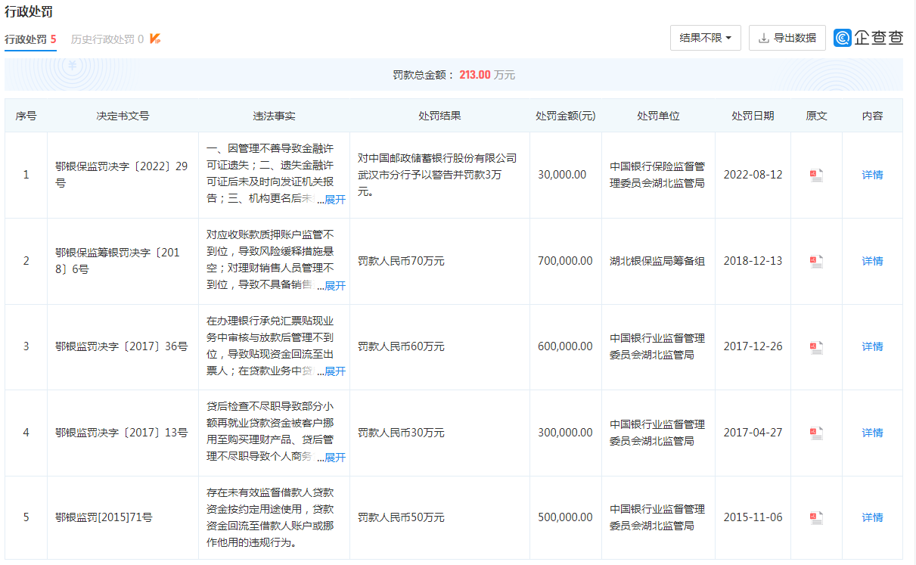The width and height of the screenshot is (916, 565).
Task: Click the total fine 213.00 万元
Action: tap(487, 76)
